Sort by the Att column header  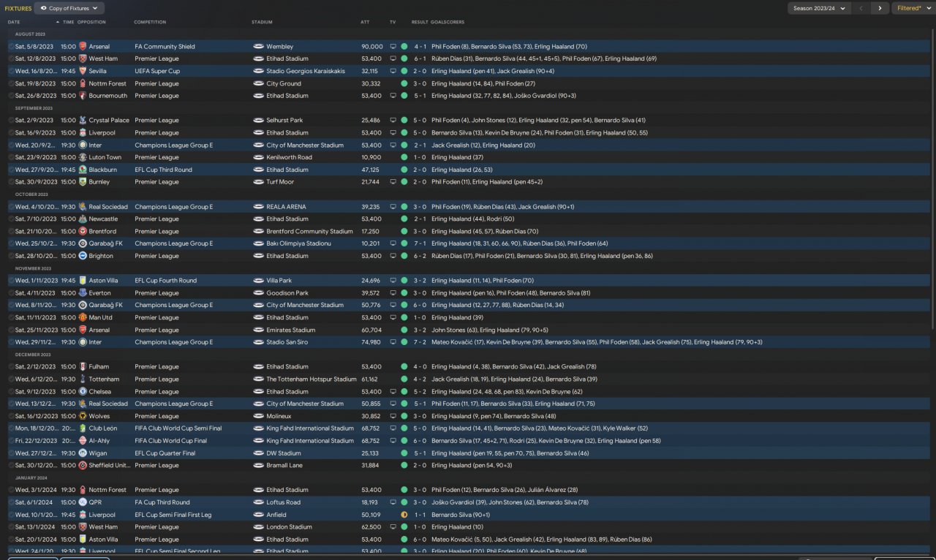point(365,22)
